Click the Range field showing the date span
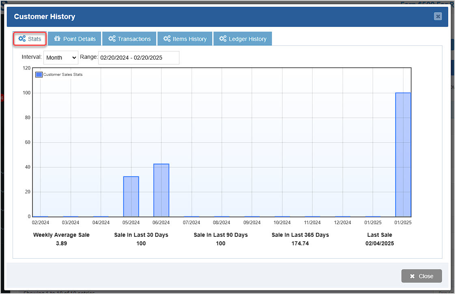This screenshot has width=455, height=294. coord(138,58)
